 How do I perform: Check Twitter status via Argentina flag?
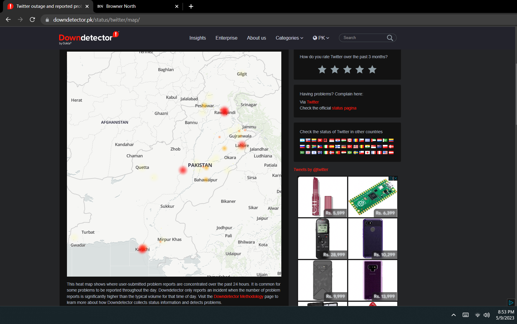click(302, 140)
